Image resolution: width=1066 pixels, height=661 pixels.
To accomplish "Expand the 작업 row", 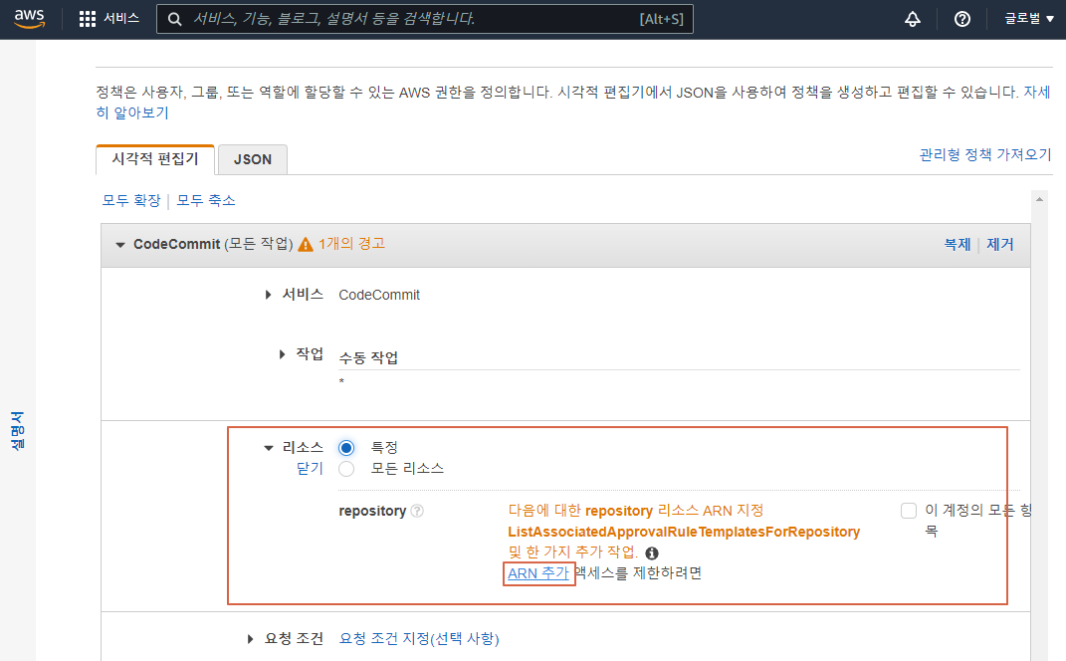I will 282,354.
